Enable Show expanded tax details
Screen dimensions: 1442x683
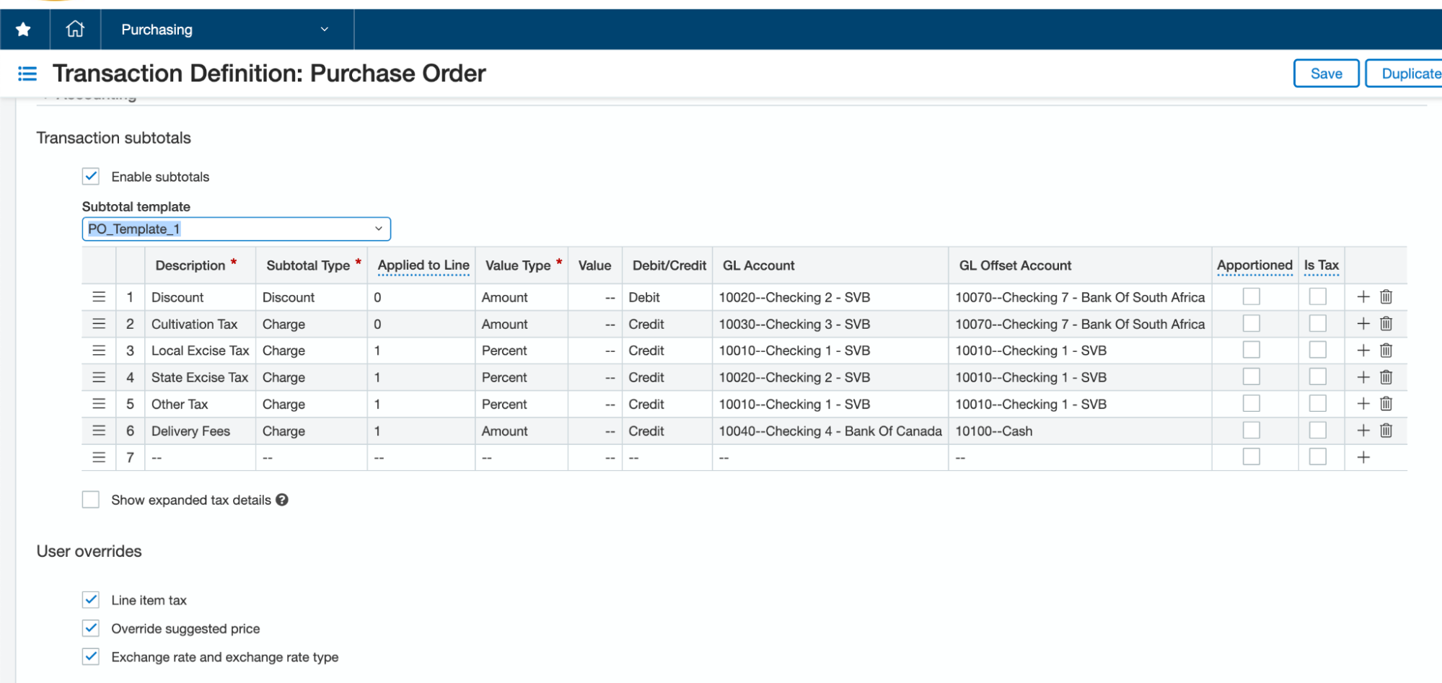(90, 499)
